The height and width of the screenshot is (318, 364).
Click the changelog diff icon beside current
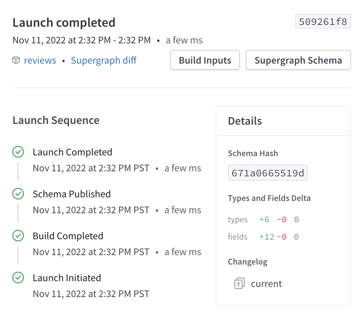click(x=240, y=284)
